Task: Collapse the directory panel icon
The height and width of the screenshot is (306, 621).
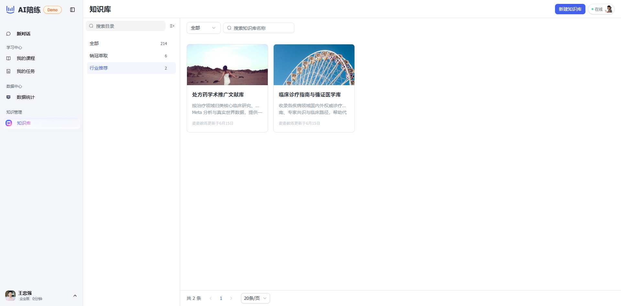Action: click(x=172, y=26)
